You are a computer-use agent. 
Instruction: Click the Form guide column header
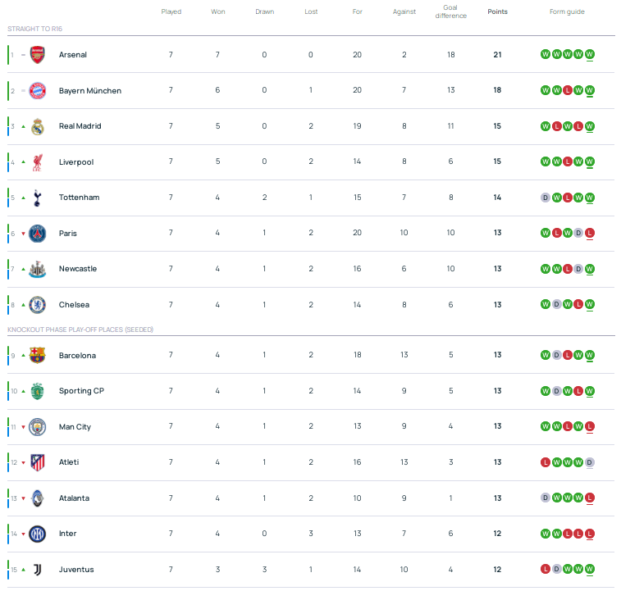(567, 12)
